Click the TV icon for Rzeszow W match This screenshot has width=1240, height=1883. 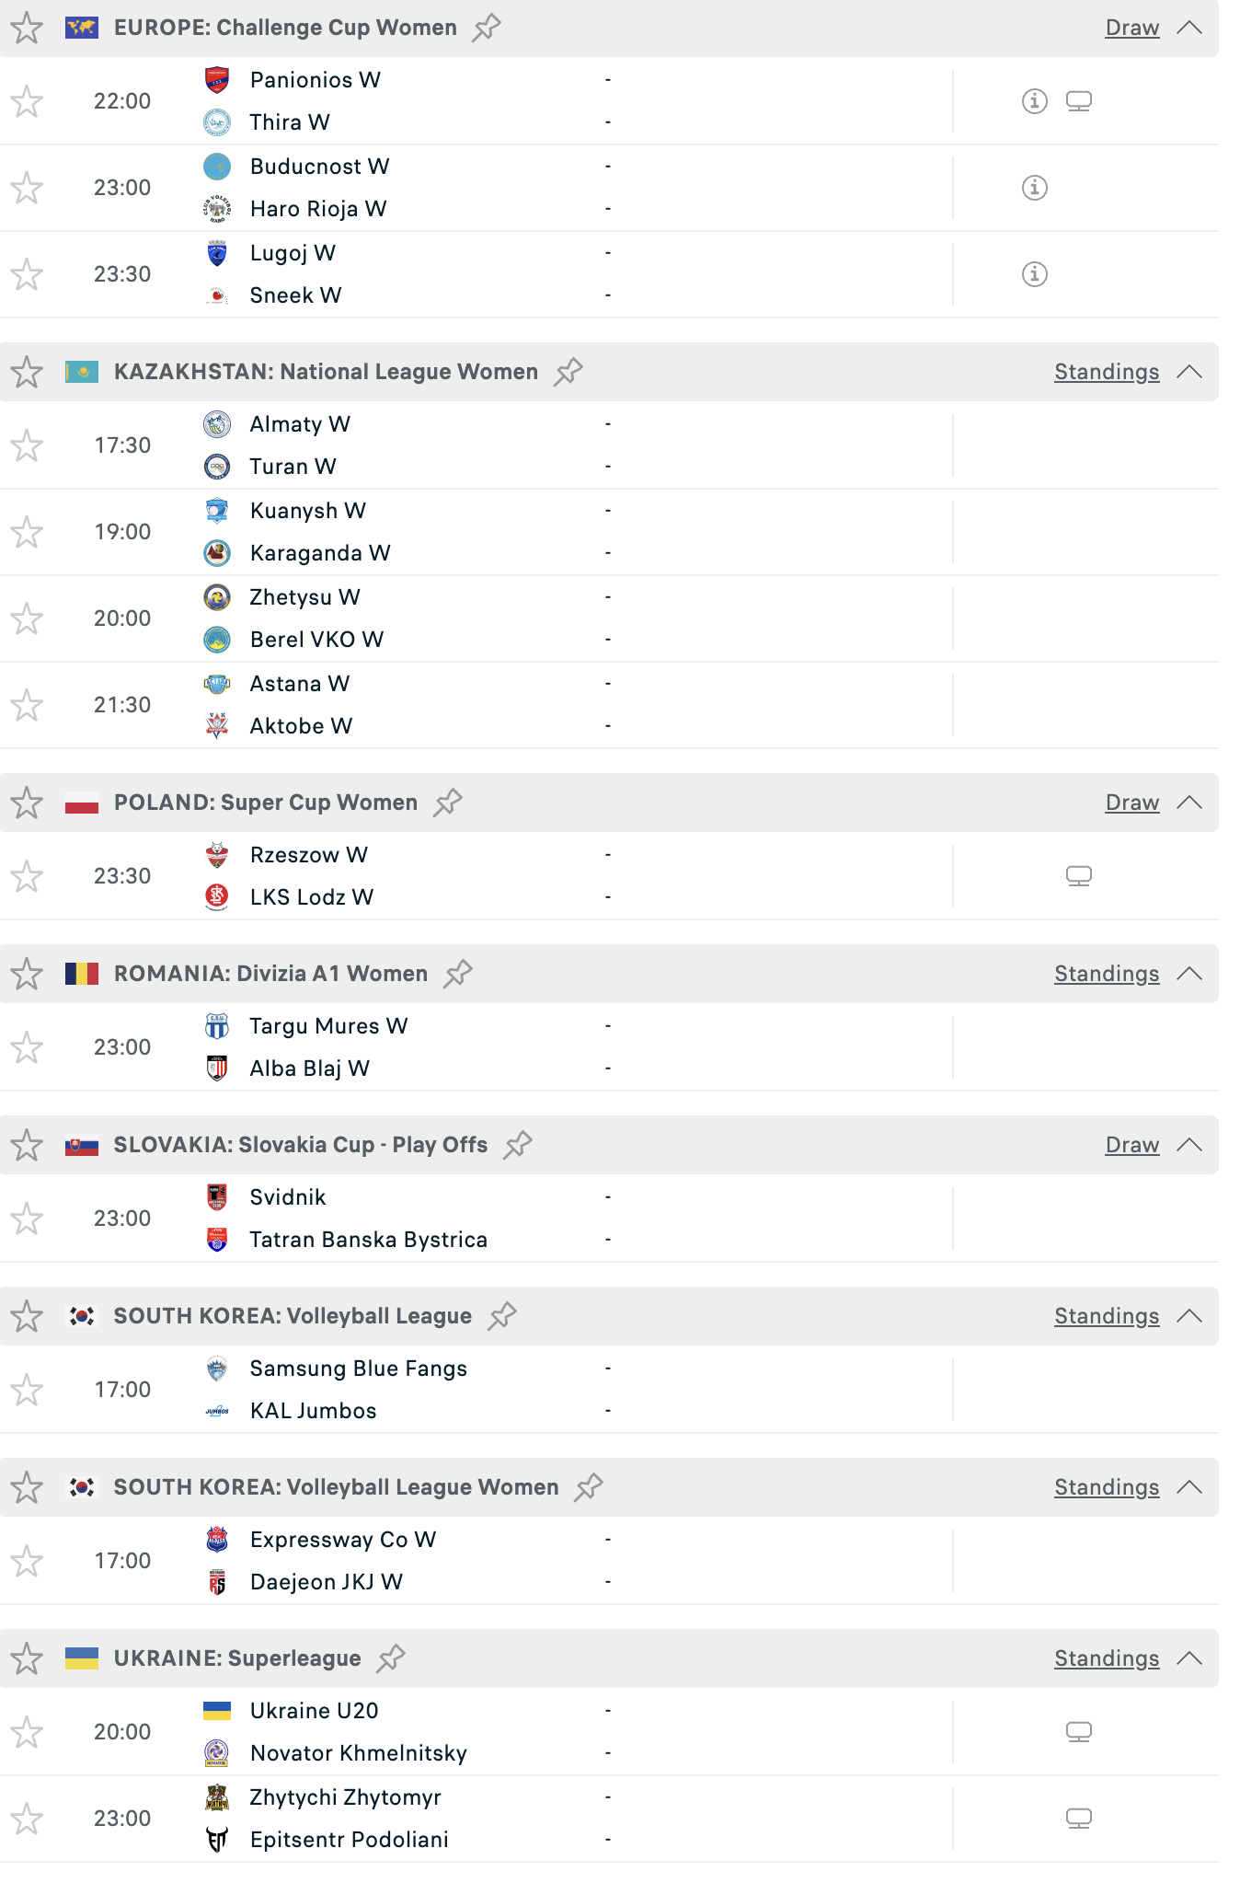point(1079,876)
